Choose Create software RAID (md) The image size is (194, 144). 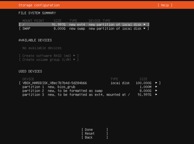[x=49, y=56]
